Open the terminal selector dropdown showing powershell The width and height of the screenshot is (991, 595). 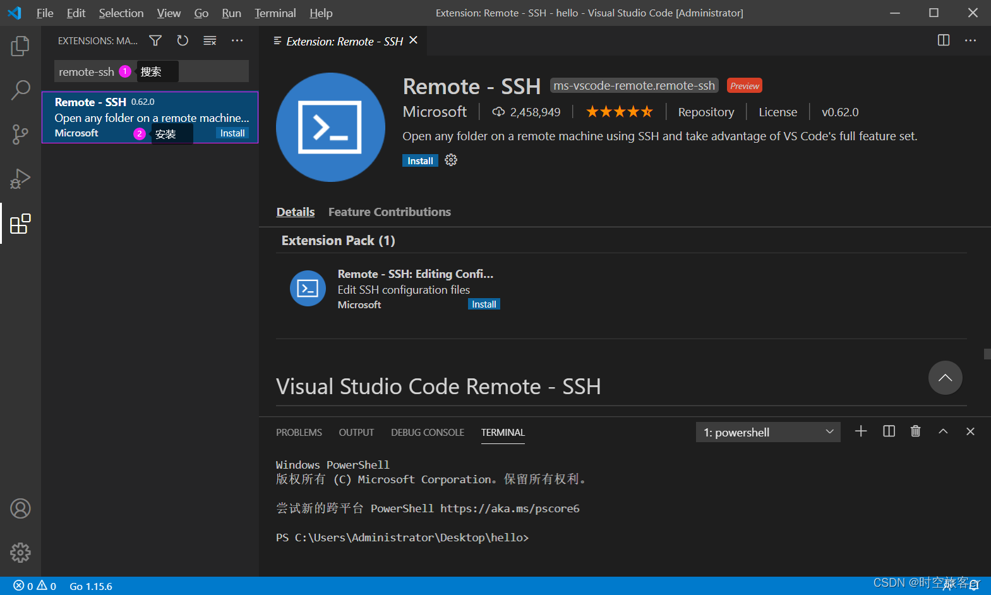coord(768,432)
